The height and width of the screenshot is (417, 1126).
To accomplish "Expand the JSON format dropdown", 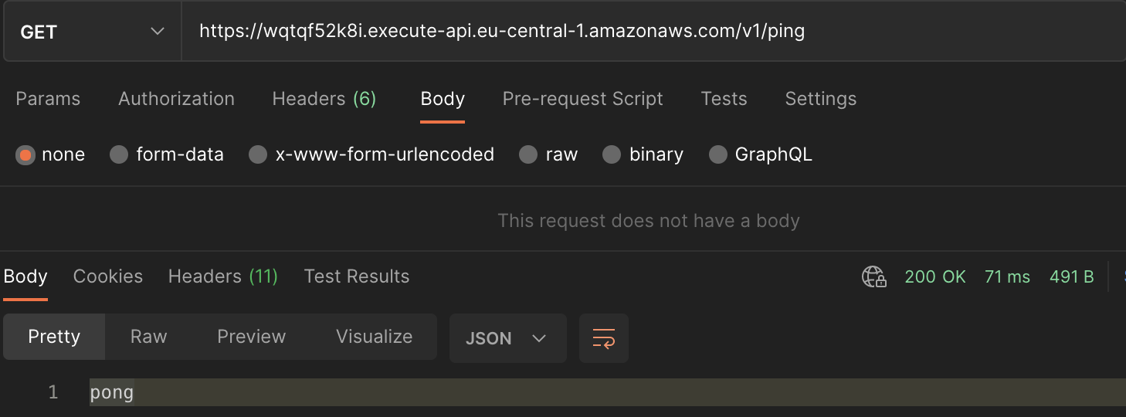I will tap(507, 338).
